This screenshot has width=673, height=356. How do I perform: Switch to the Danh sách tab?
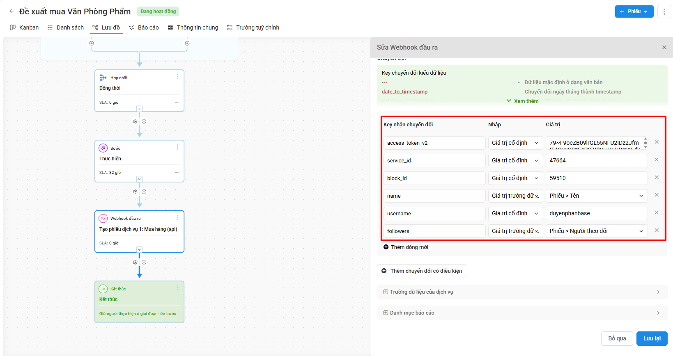pyautogui.click(x=66, y=27)
